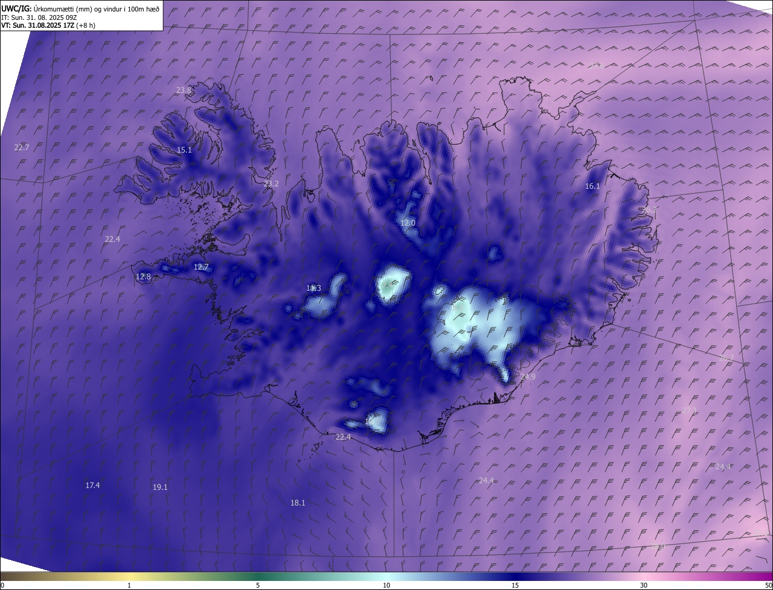Click the 30 tick on the color scale

click(644, 585)
